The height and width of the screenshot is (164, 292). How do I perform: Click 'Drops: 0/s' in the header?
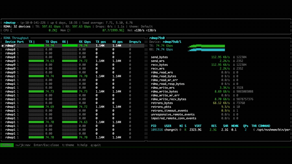pyautogui.click(x=104, y=27)
